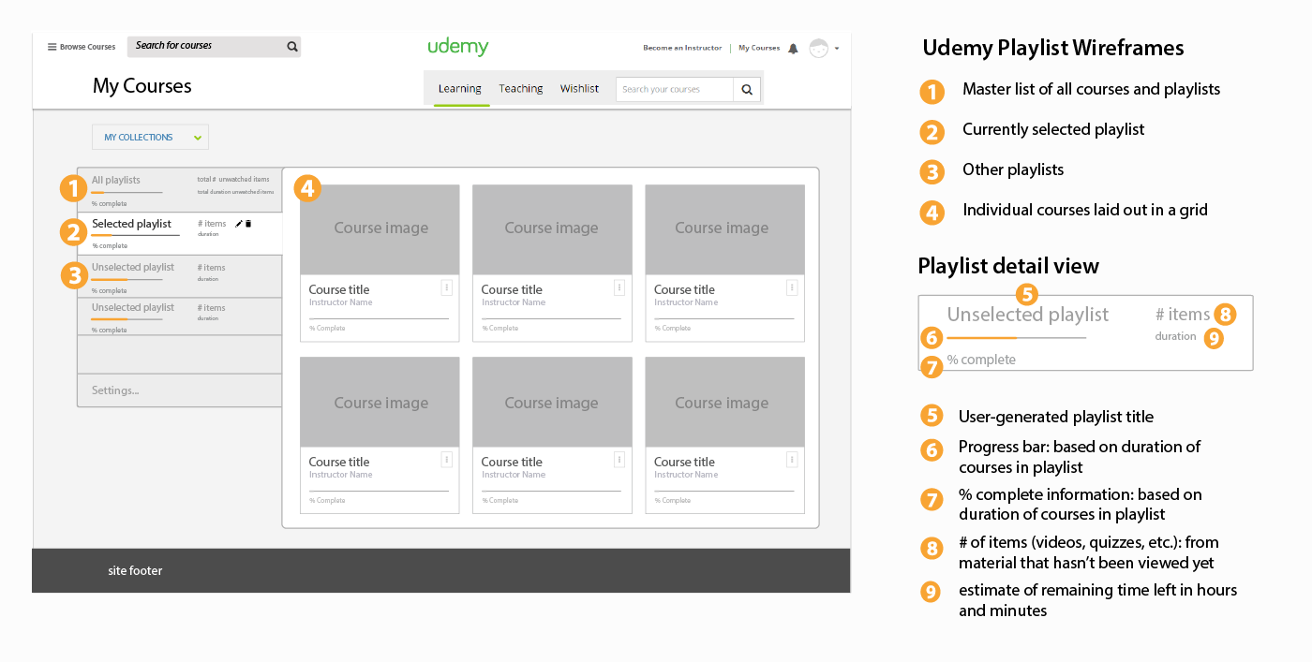Screen dimensions: 1312x662
Task: Click the Selected playlist progress bar
Action: click(x=136, y=235)
